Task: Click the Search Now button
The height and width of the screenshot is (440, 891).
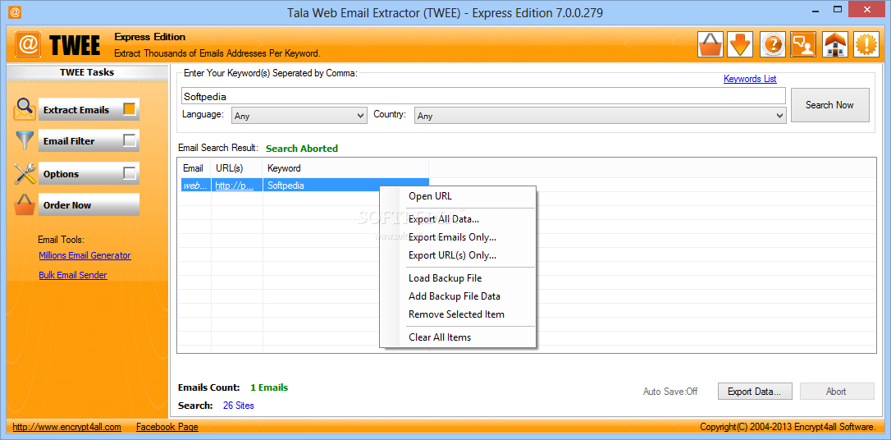Action: [829, 104]
